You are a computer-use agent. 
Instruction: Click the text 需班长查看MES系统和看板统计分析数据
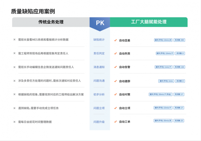pos(43,40)
